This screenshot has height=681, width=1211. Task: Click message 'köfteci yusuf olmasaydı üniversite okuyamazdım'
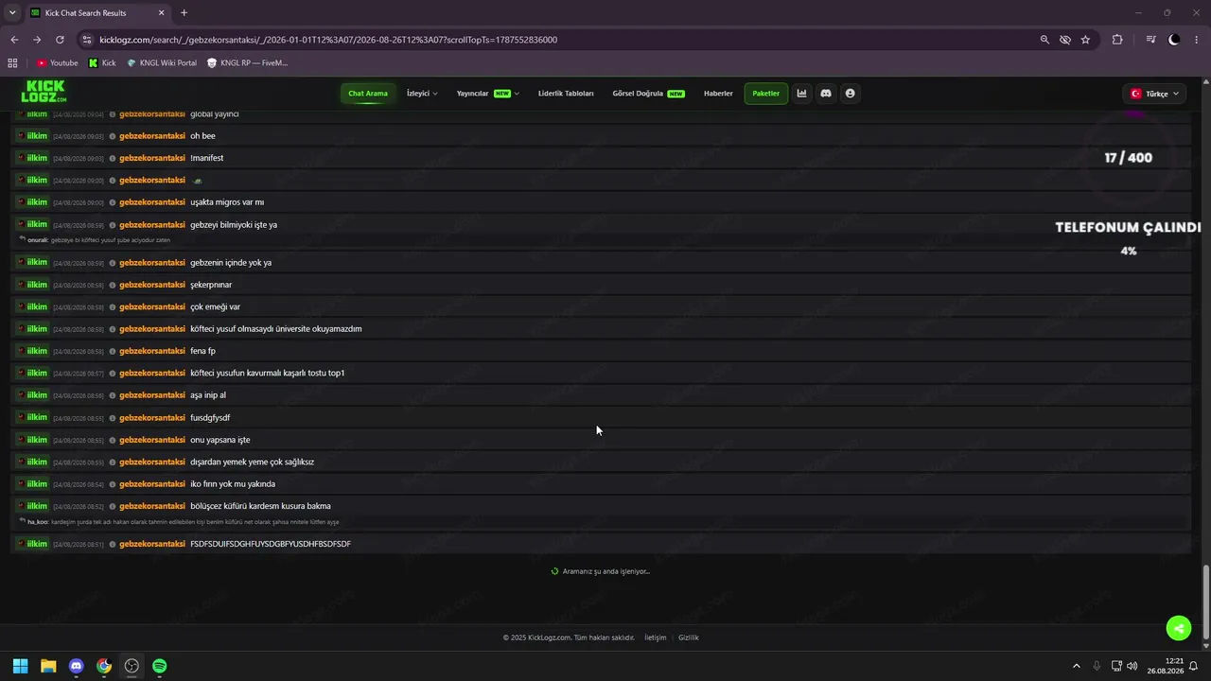(x=276, y=329)
